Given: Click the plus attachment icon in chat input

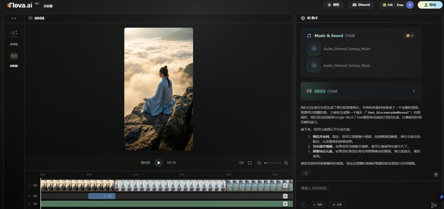Looking at the screenshot, I should (303, 204).
